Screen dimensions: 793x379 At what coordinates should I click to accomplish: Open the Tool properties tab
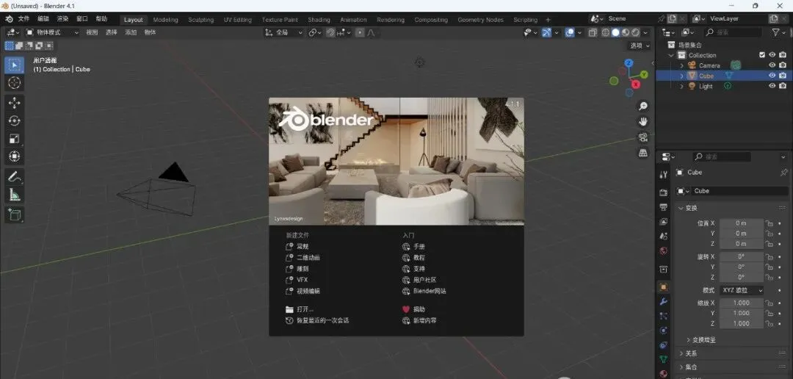point(664,174)
